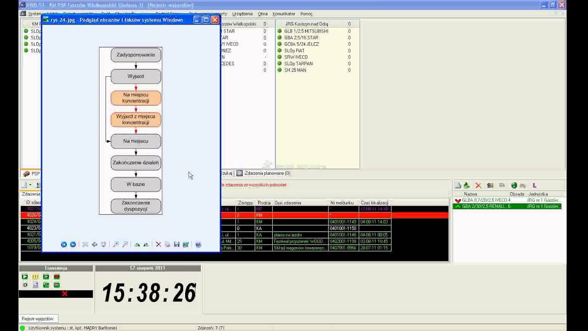Click first document icon in vehicles toolbar
The height and width of the screenshot is (331, 588).
[x=458, y=185]
